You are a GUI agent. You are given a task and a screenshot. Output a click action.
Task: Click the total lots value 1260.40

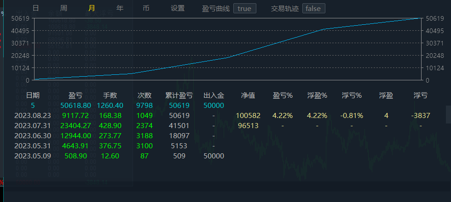click(110, 106)
